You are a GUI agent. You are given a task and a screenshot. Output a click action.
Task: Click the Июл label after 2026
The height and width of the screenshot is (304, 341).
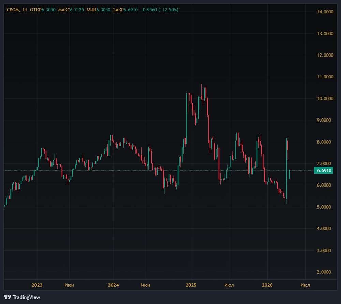click(x=305, y=285)
